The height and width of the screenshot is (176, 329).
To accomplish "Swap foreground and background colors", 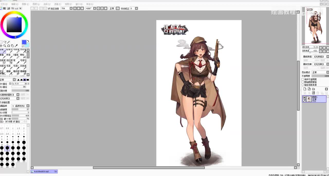I will 28,41.
